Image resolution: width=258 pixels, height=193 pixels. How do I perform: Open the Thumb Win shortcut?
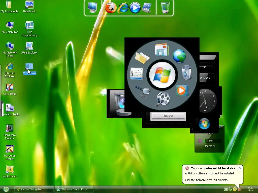tap(29, 7)
